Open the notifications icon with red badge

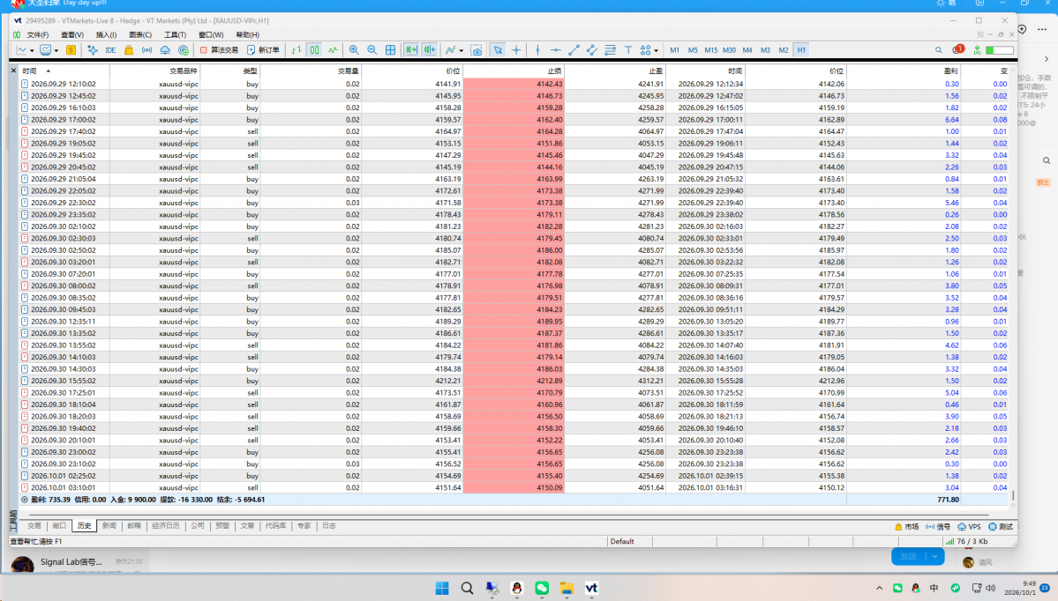click(957, 50)
